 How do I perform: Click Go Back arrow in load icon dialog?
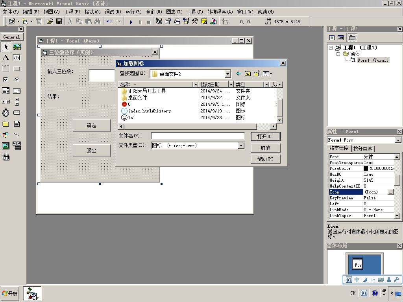pos(239,74)
